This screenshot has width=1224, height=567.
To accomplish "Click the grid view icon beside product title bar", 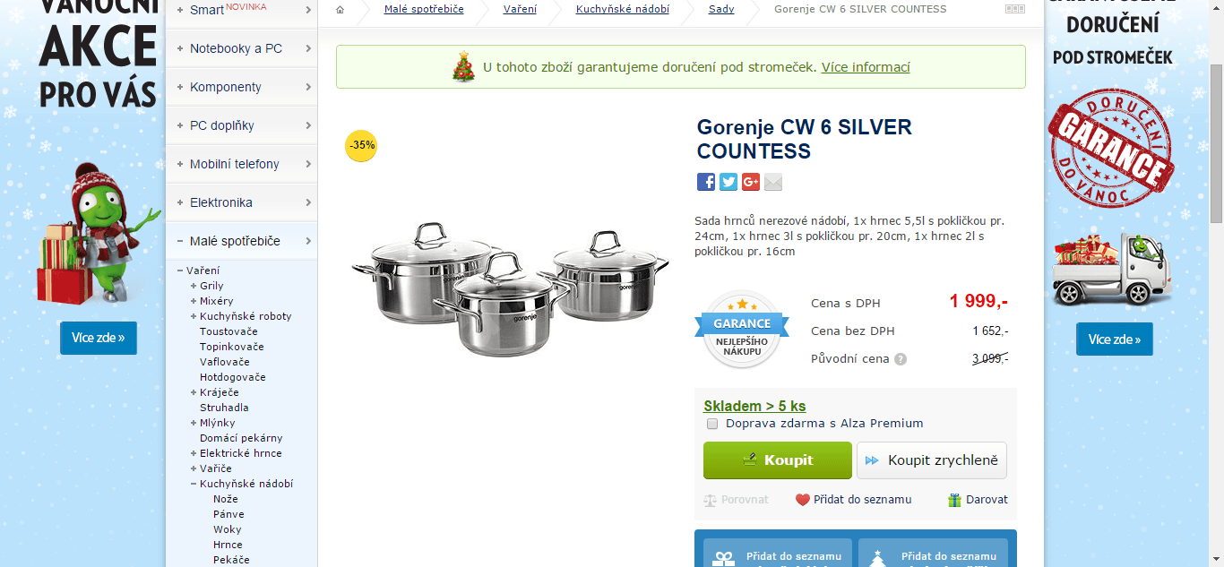I will coord(1015,9).
